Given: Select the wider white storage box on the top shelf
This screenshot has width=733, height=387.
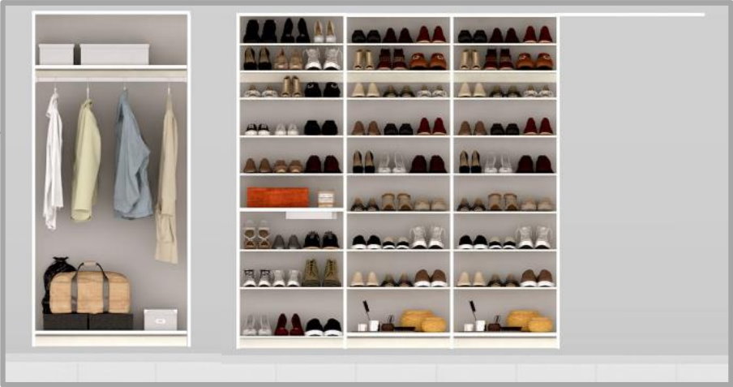Looking at the screenshot, I should click(x=114, y=54).
